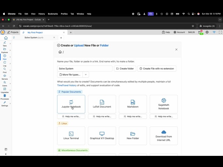Switch to the Solve System.ipynb tab
Image resolution: width=223 pixels, height=167 pixels.
pos(34,38)
